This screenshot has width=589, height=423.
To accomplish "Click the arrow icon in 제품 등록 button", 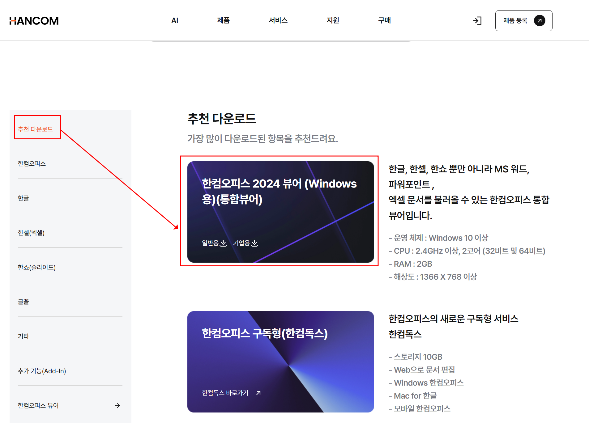I will [x=540, y=21].
